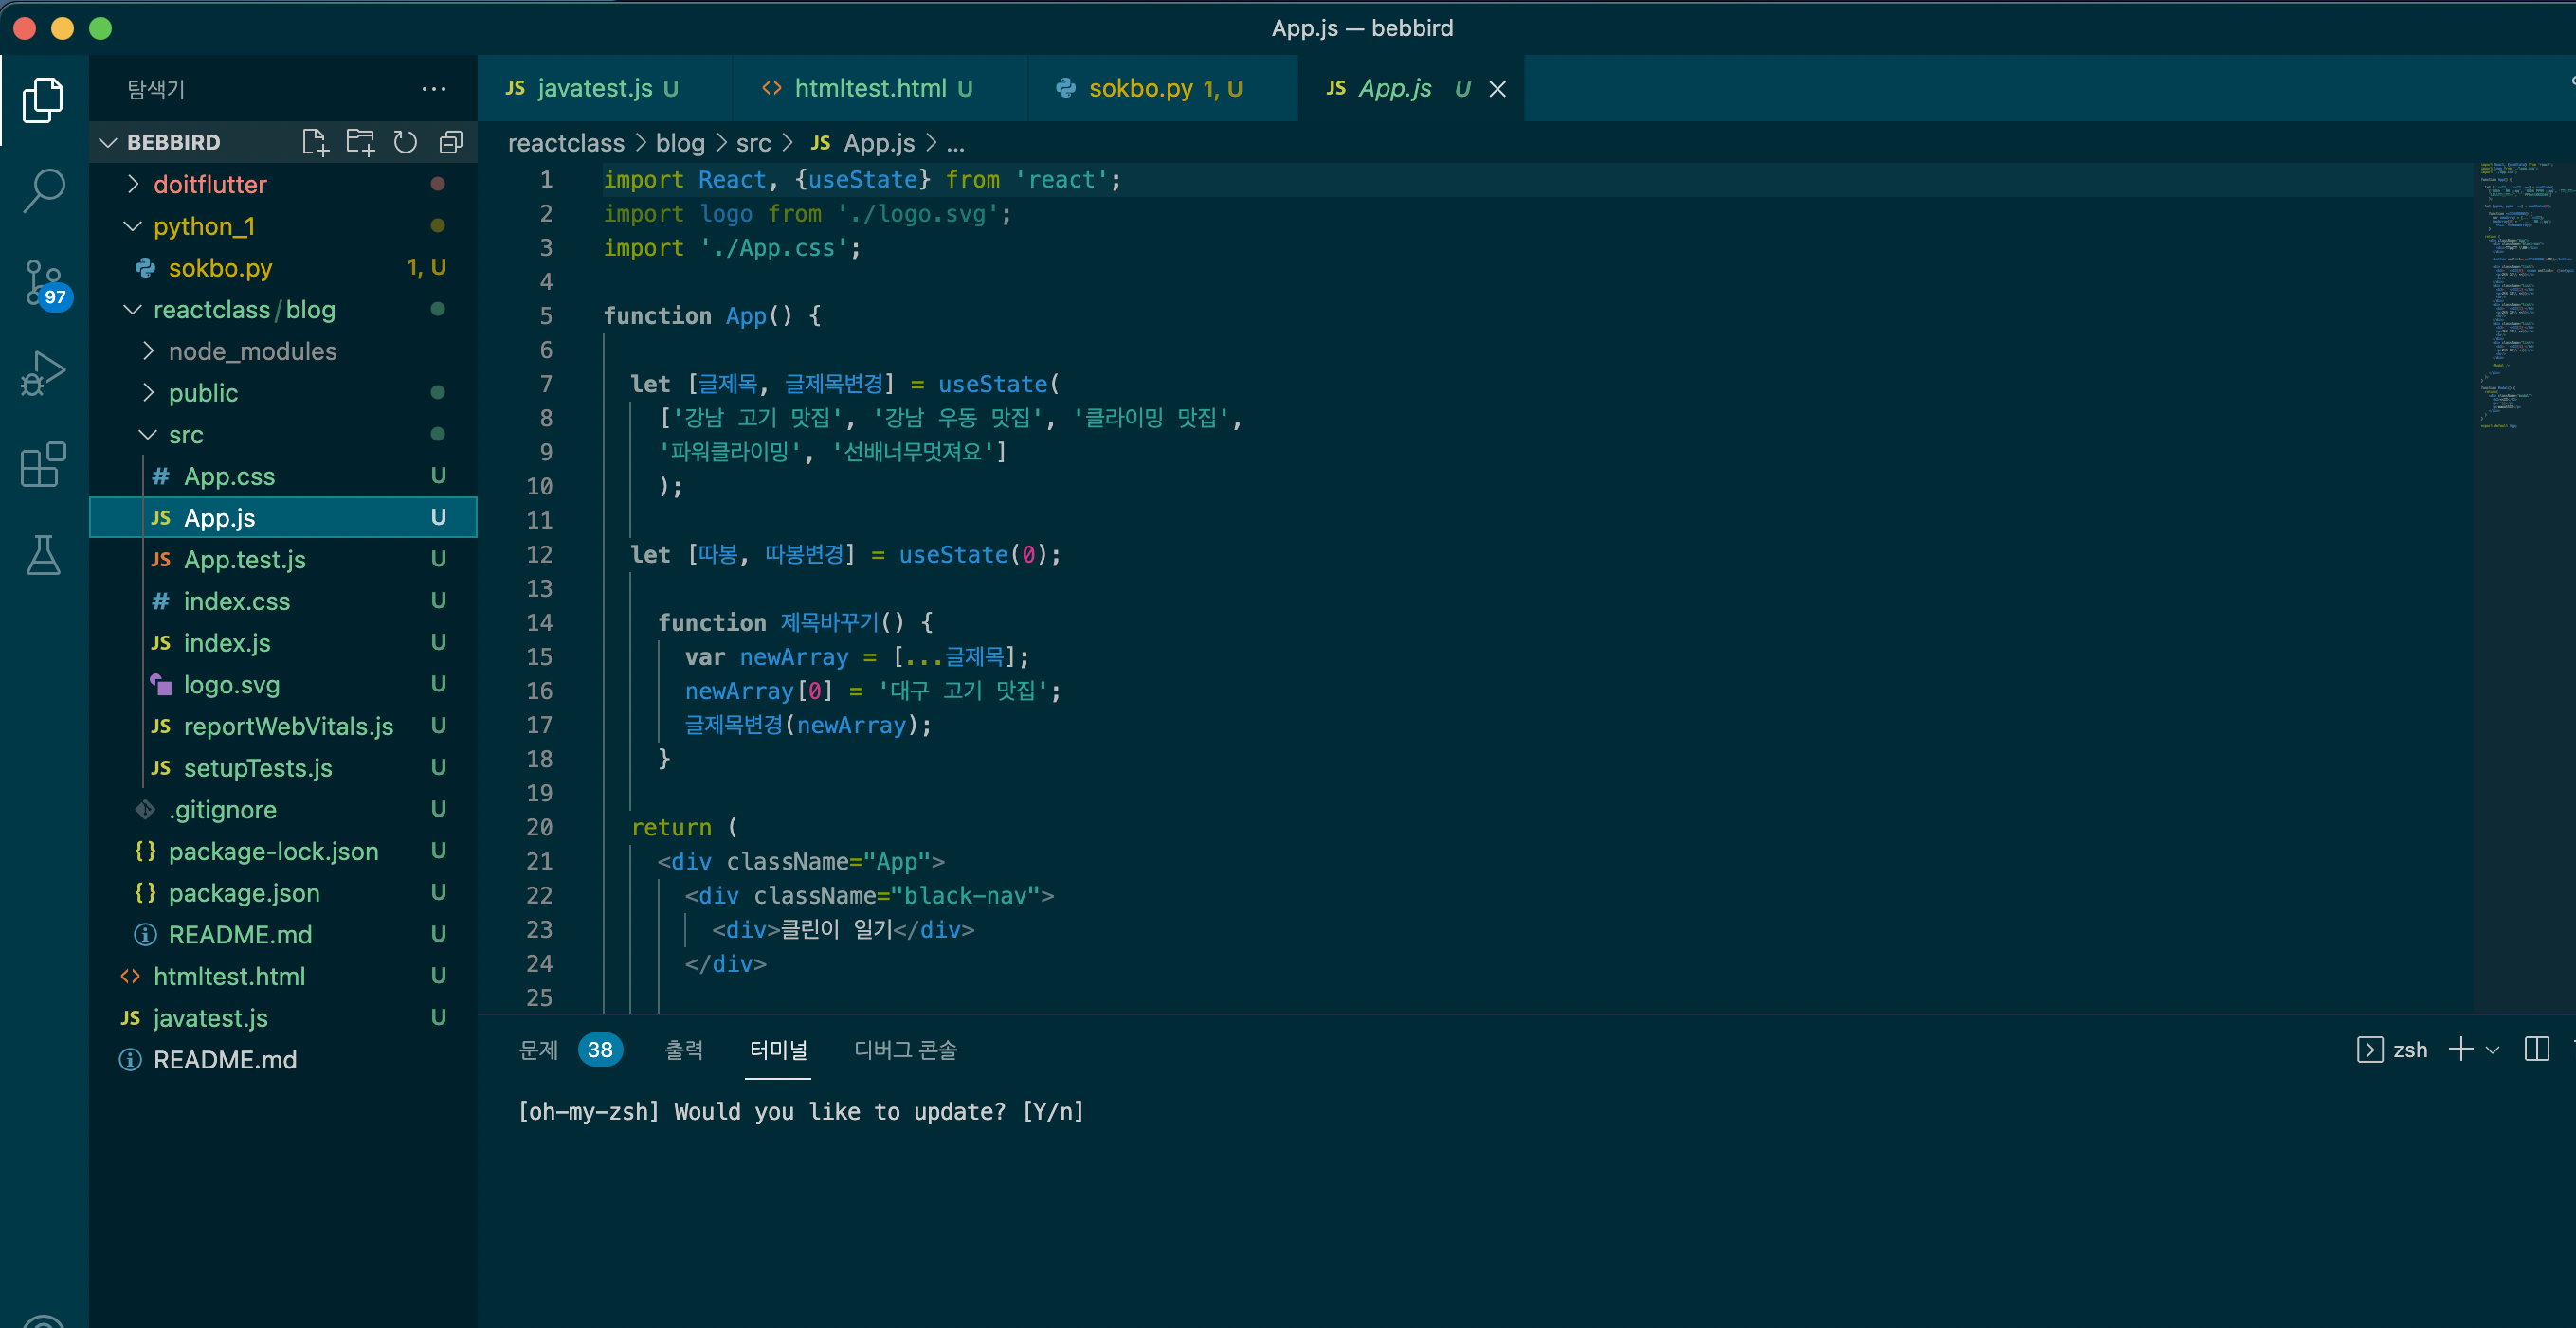
Task: Open index.js in the file tree
Action: click(x=226, y=642)
